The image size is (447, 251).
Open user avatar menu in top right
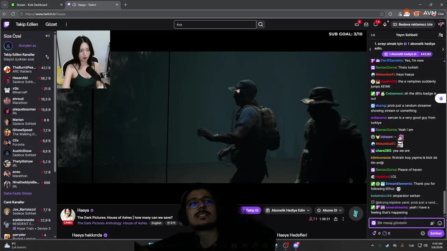click(x=441, y=24)
